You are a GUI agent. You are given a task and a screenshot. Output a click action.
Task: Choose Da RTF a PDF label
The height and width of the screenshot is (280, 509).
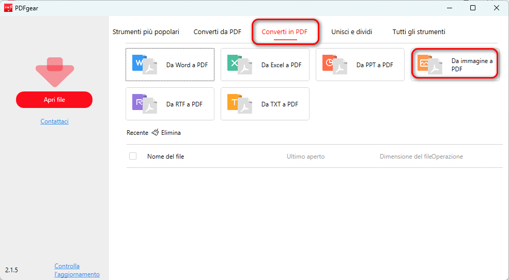point(184,104)
